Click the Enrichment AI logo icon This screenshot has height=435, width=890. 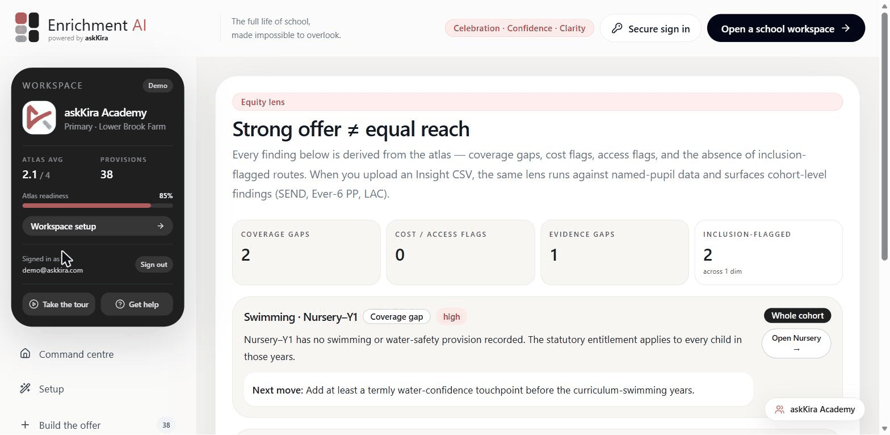pos(27,27)
